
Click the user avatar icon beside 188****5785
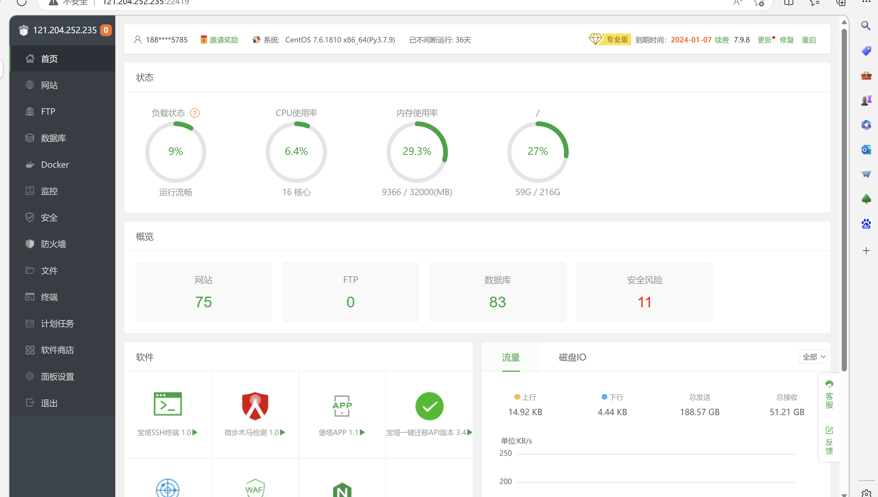[x=138, y=39]
